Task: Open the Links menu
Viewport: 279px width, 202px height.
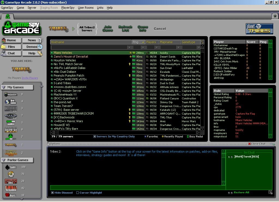Action: point(100,8)
